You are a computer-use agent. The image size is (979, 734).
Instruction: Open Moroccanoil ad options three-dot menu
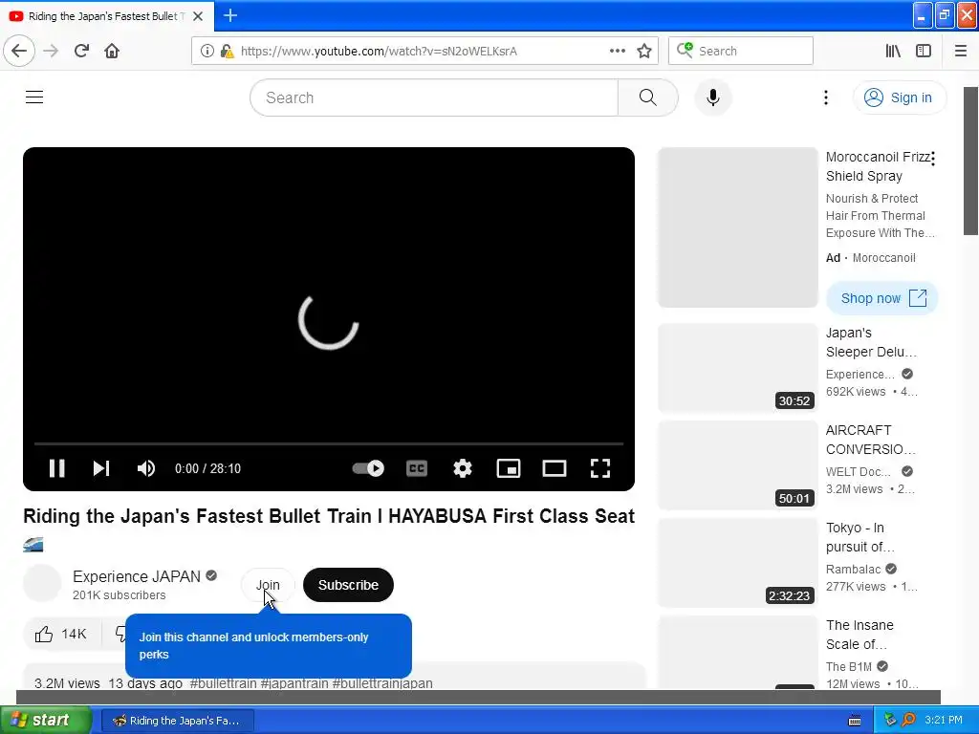[x=933, y=159]
